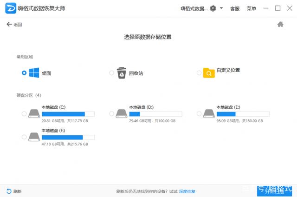Select the local disk E: radio button

(x=199, y=113)
